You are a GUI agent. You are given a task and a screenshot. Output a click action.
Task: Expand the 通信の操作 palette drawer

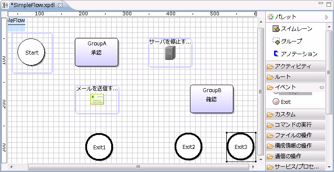[x=295, y=156]
